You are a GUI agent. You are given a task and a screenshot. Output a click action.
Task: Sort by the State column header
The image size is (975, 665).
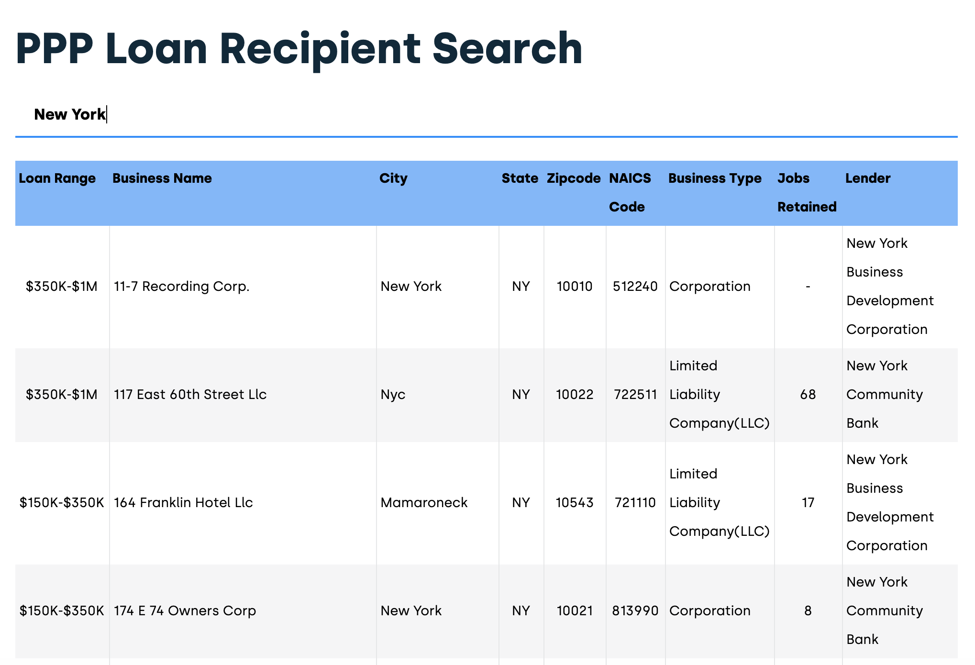coord(520,178)
